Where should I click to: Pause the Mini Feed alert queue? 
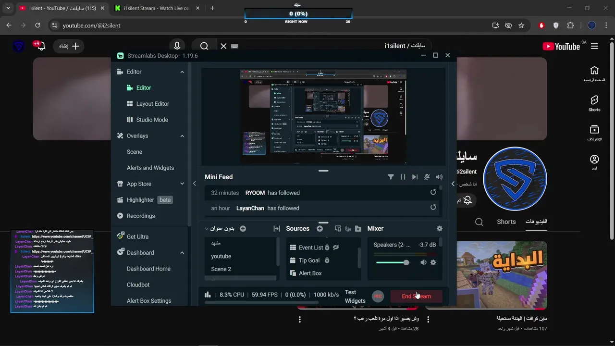point(403,177)
